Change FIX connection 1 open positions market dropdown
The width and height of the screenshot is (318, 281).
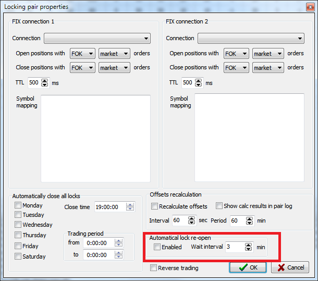tap(114, 54)
